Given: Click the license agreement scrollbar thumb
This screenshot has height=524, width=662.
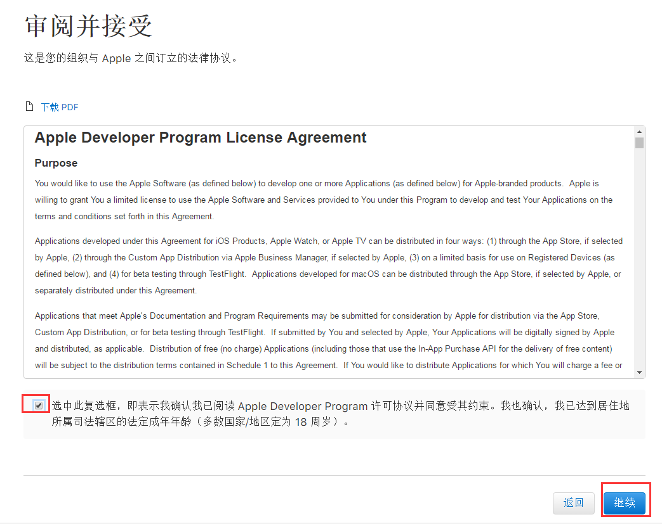Looking at the screenshot, I should [639, 143].
